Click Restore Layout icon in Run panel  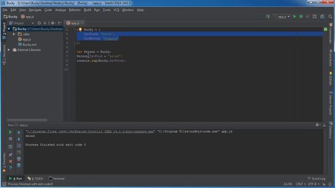click(10, 147)
